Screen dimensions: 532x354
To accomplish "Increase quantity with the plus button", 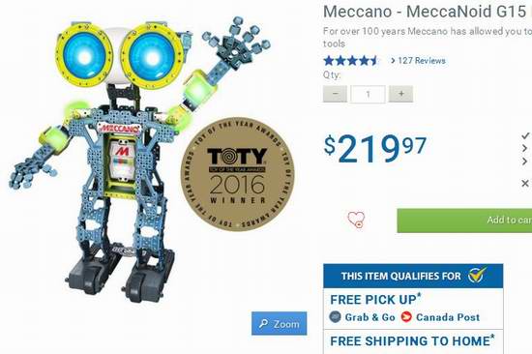I will 400,94.
